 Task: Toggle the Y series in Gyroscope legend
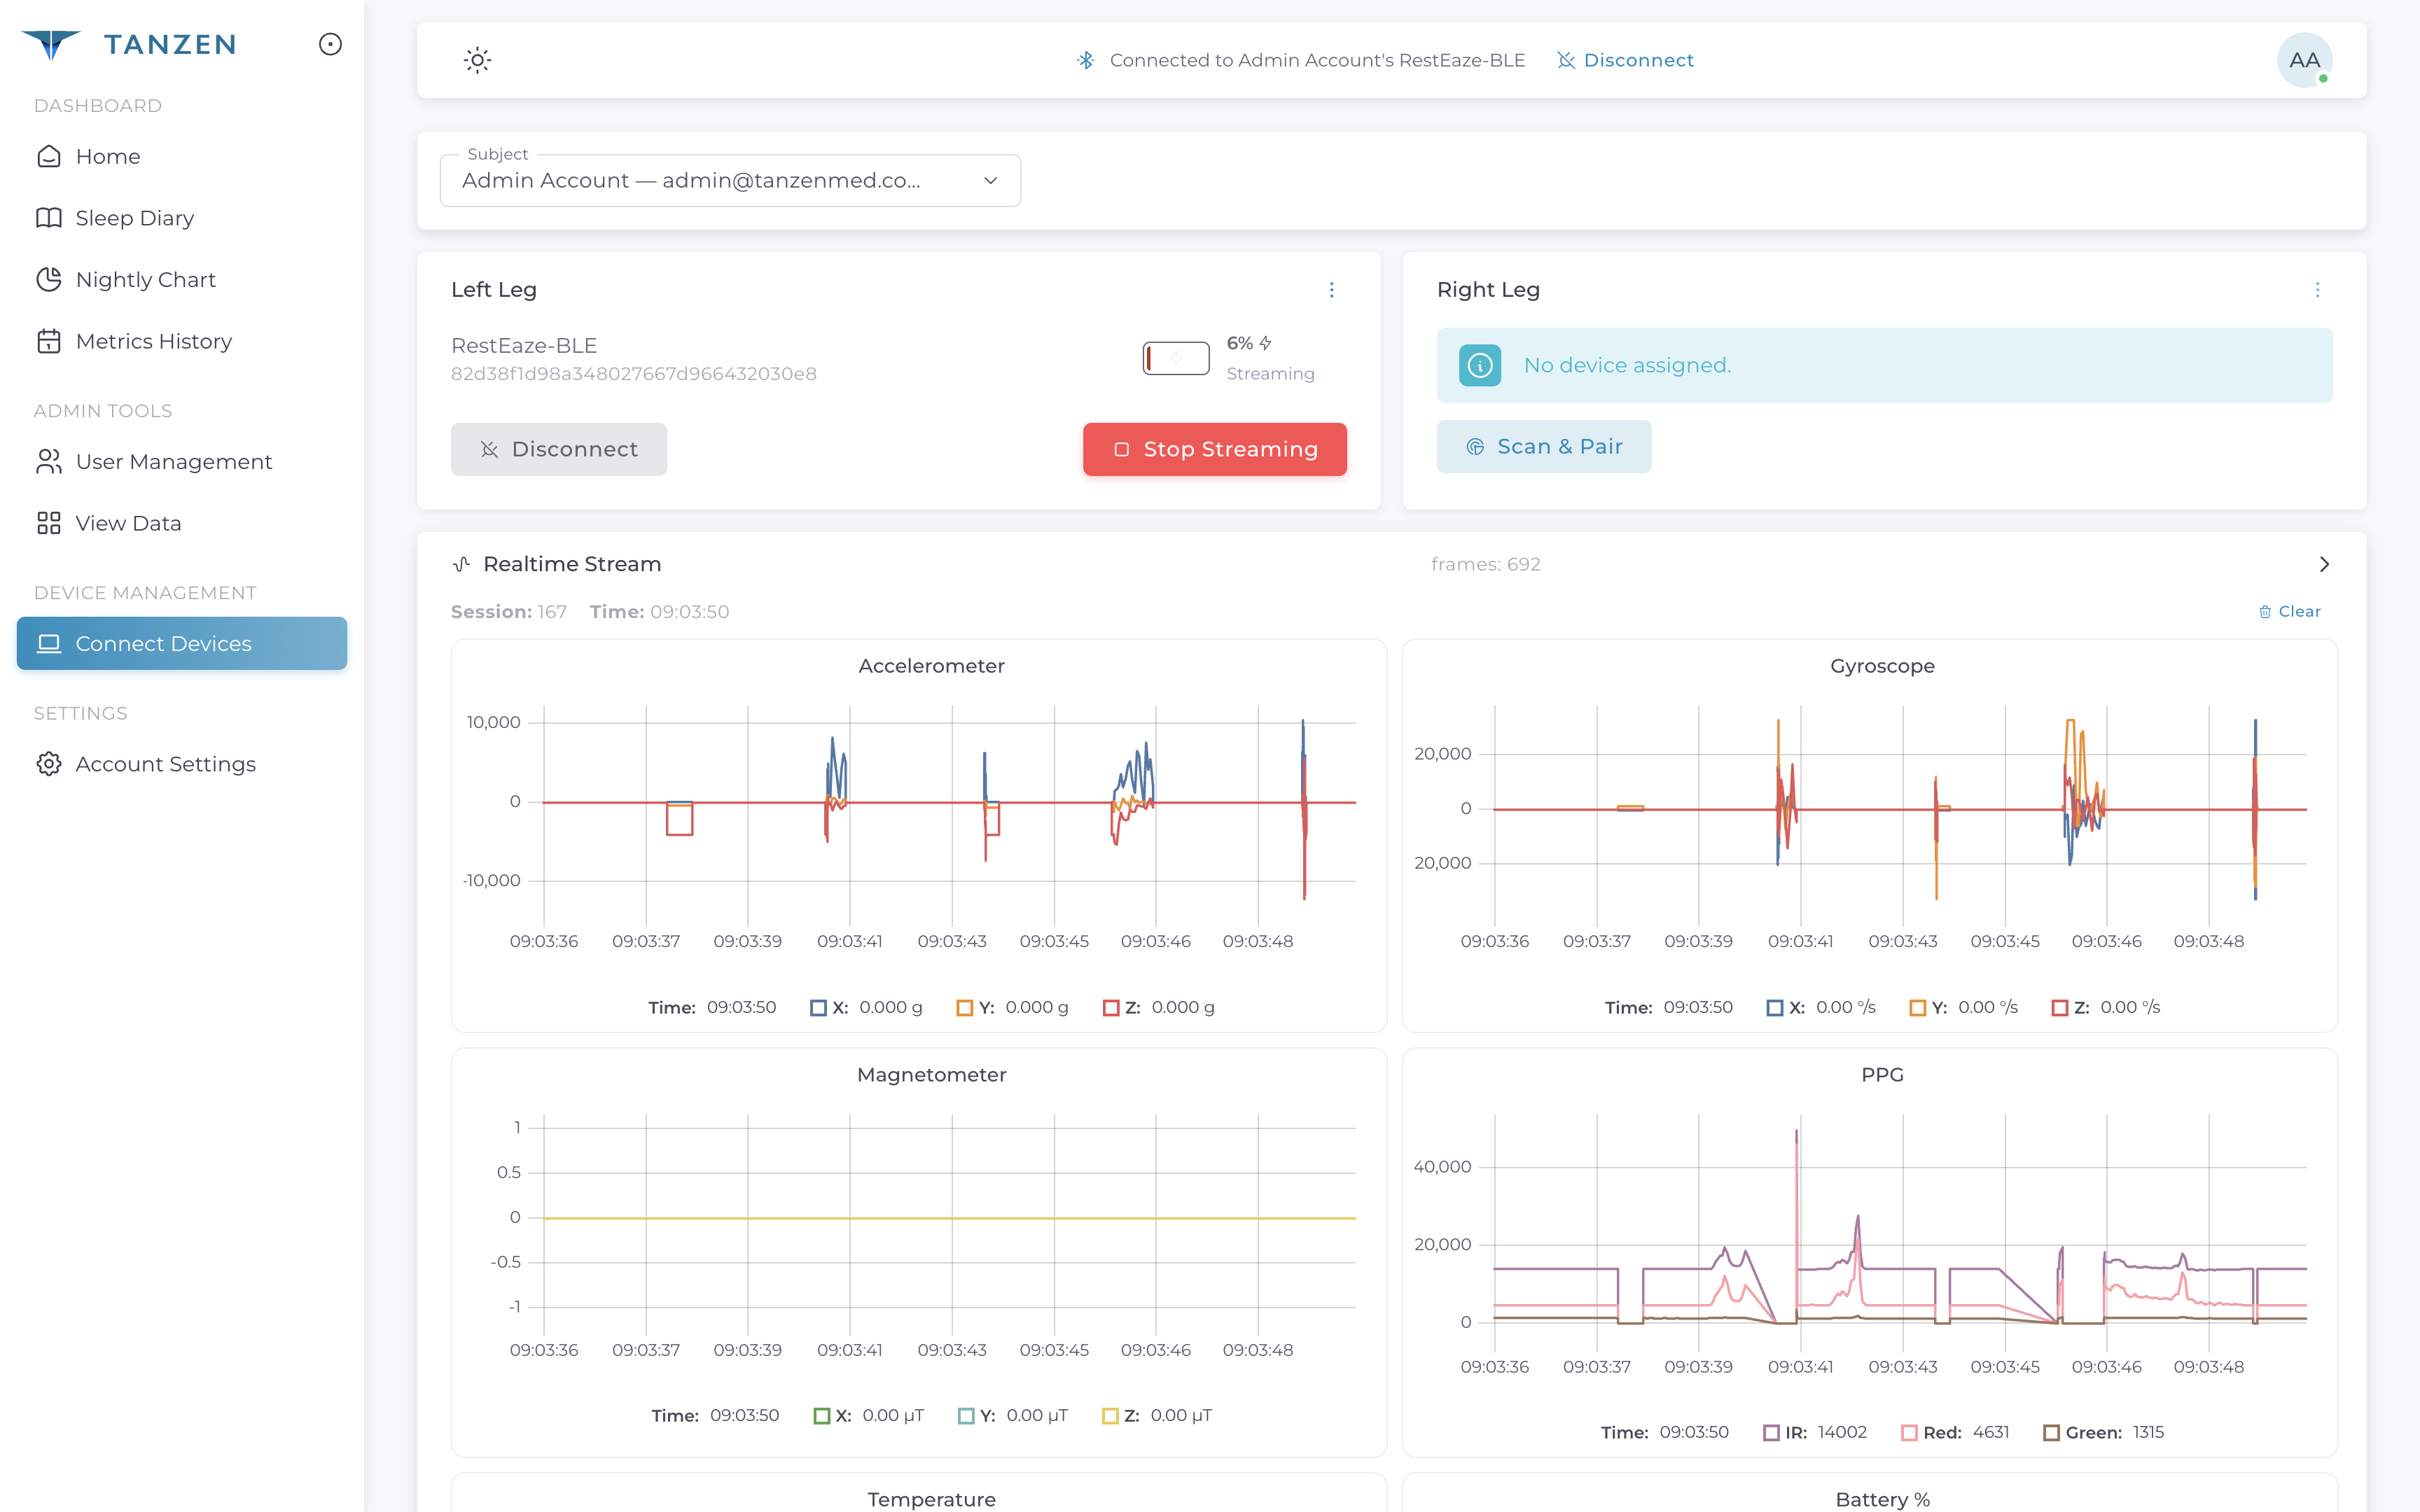click(1918, 1007)
